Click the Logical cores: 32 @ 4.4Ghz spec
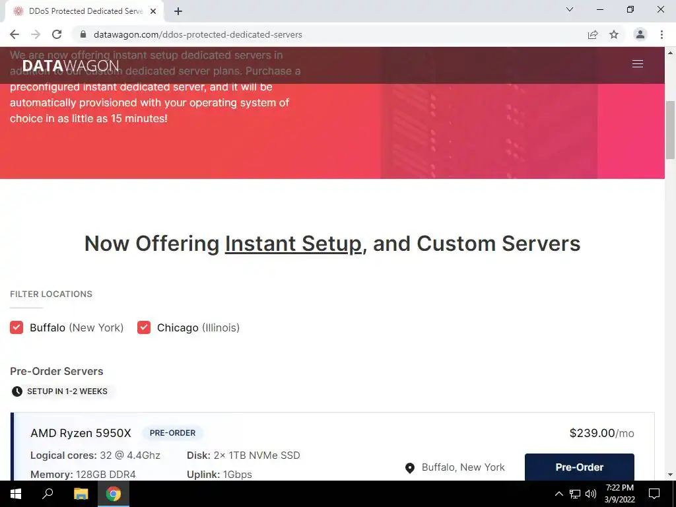This screenshot has width=676, height=507. pos(95,456)
